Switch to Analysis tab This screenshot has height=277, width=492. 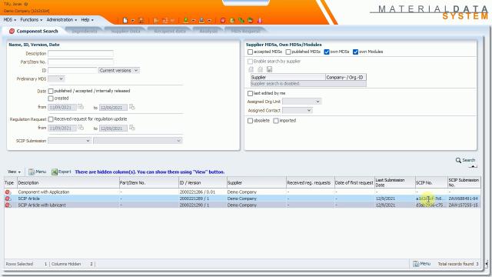click(208, 31)
